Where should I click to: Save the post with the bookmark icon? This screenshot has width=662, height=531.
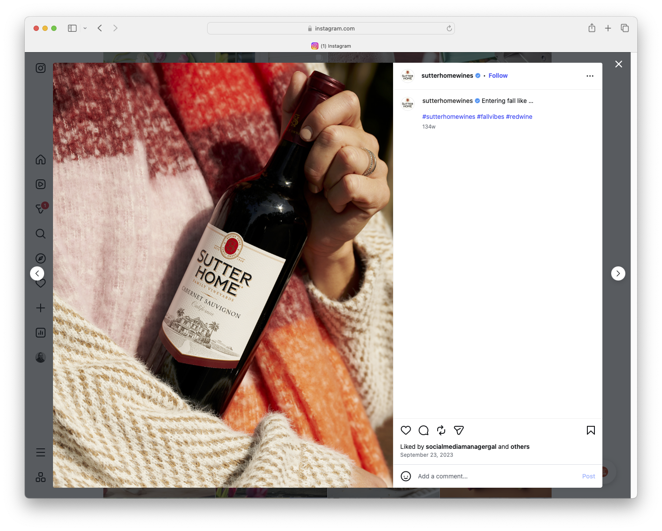(x=590, y=430)
